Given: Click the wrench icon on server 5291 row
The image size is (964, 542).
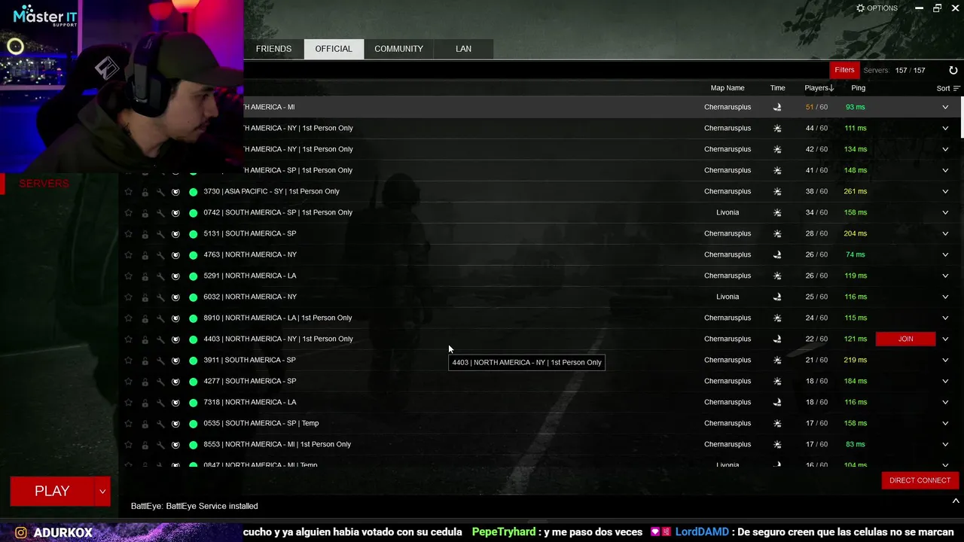Looking at the screenshot, I should (160, 276).
